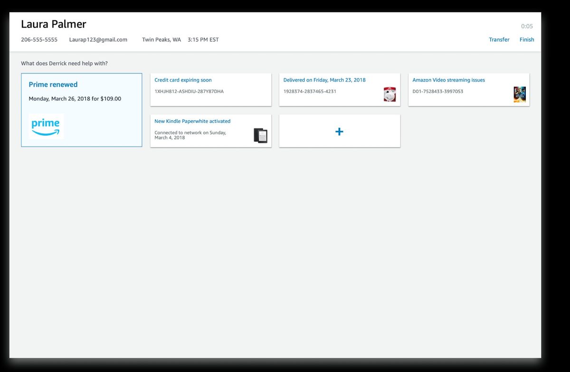Click the Prime logo image
The width and height of the screenshot is (570, 372).
tap(46, 126)
